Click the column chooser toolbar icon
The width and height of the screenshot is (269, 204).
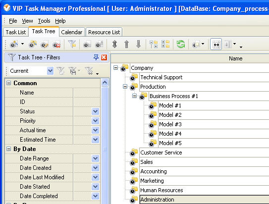(x=228, y=44)
